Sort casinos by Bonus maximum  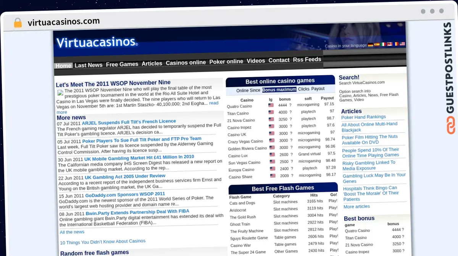pos(279,89)
